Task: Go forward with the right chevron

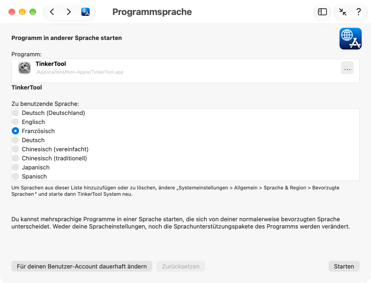Action: 69,12
